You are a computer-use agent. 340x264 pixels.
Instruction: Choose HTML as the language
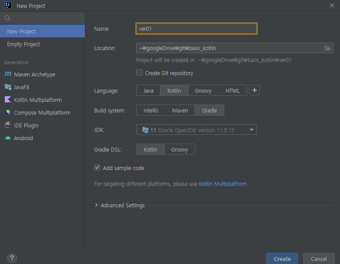point(233,90)
